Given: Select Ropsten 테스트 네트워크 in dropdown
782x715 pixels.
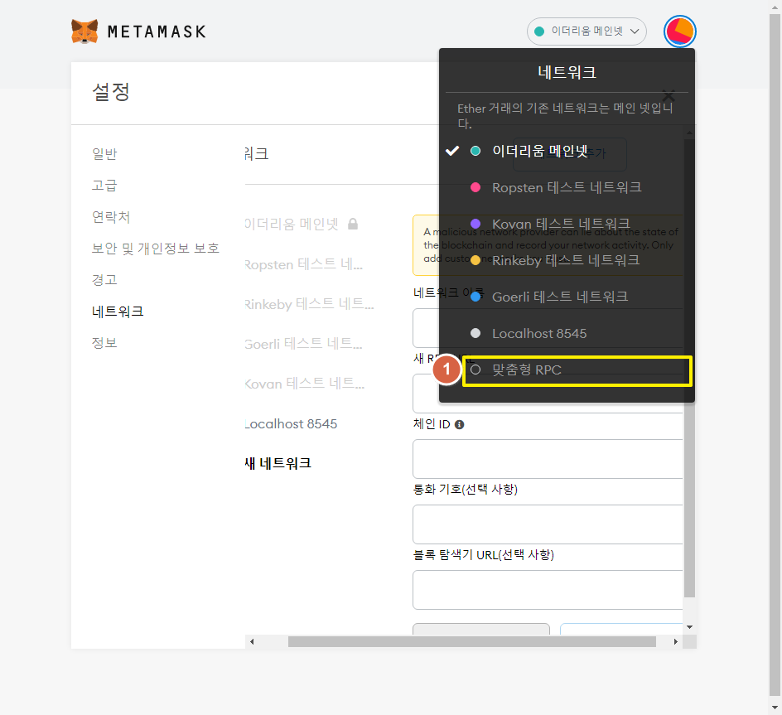Looking at the screenshot, I should pyautogui.click(x=567, y=187).
